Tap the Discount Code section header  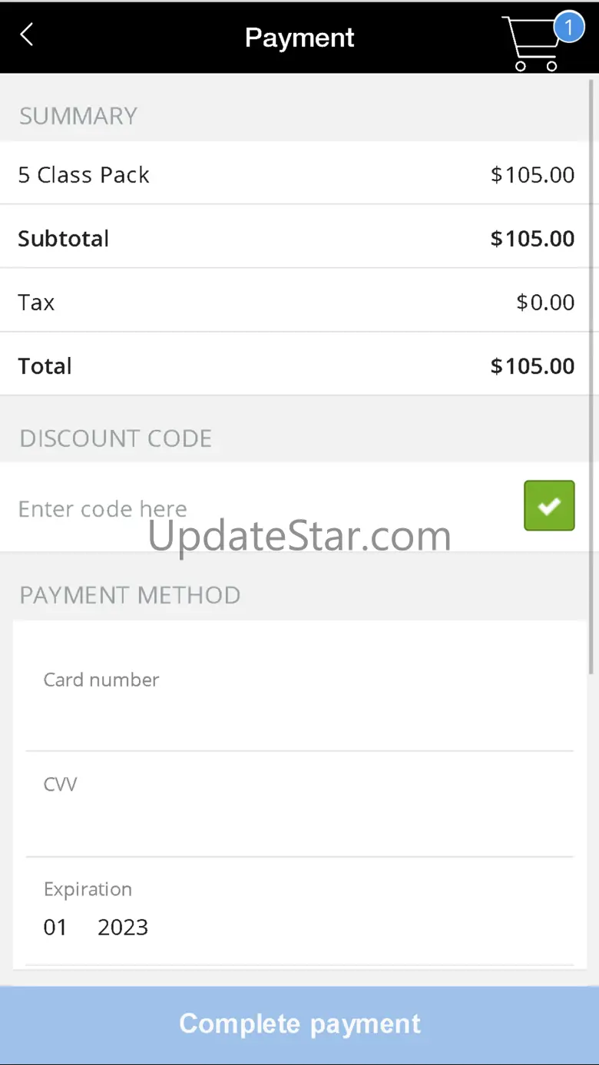pyautogui.click(x=115, y=438)
